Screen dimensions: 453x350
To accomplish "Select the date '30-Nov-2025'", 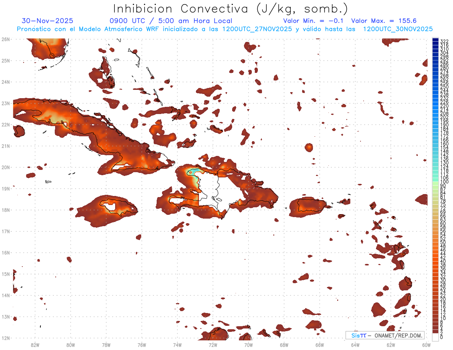I will click(x=47, y=21).
